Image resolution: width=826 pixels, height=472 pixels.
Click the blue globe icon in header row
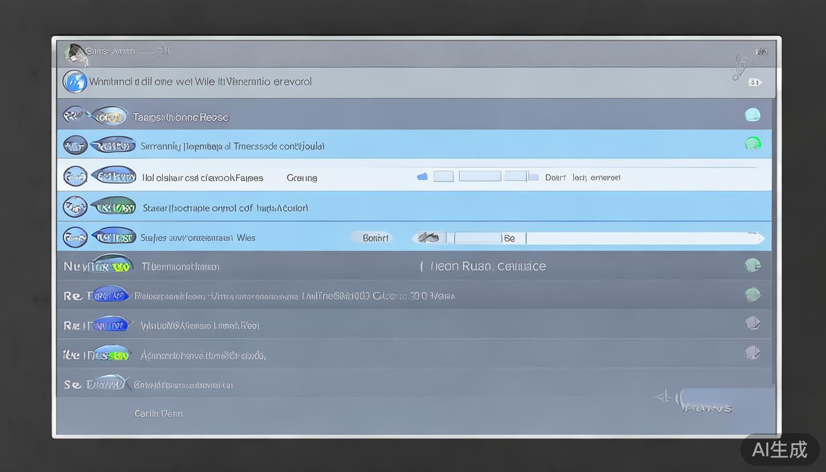[x=75, y=82]
